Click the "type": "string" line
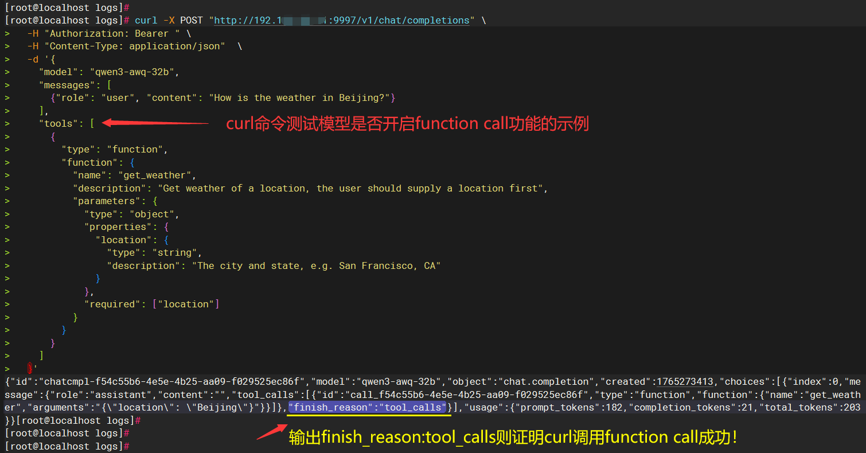 click(x=154, y=253)
